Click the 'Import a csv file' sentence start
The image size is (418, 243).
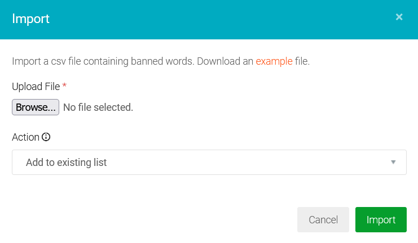[x=45, y=61]
